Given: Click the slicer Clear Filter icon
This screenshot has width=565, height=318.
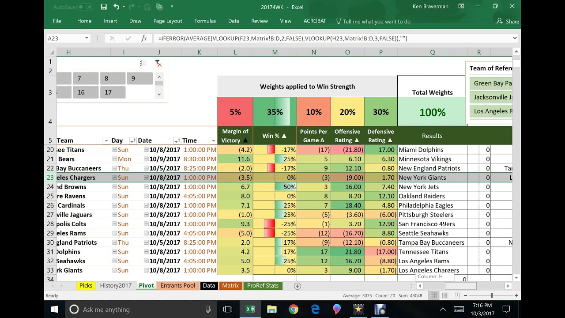Looking at the screenshot, I should (158, 64).
